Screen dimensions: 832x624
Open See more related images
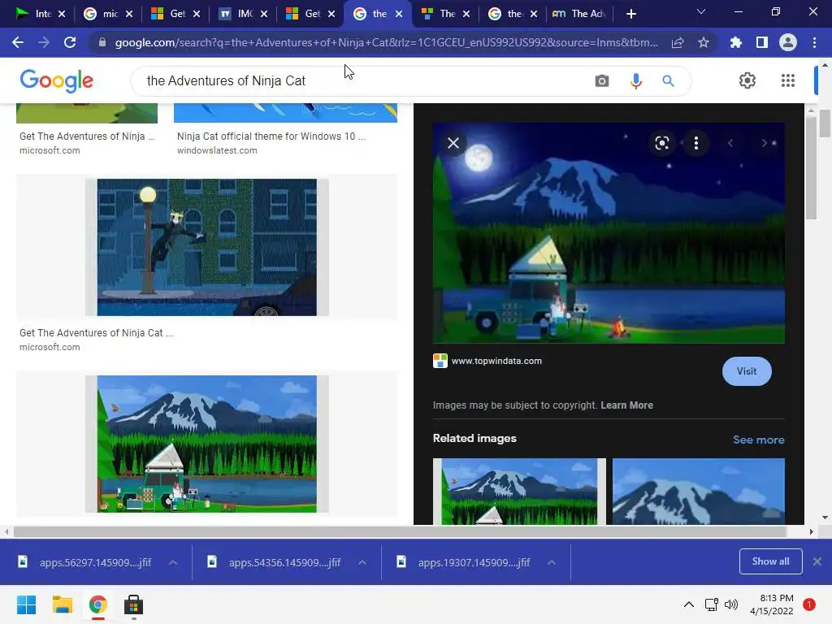[x=758, y=440]
